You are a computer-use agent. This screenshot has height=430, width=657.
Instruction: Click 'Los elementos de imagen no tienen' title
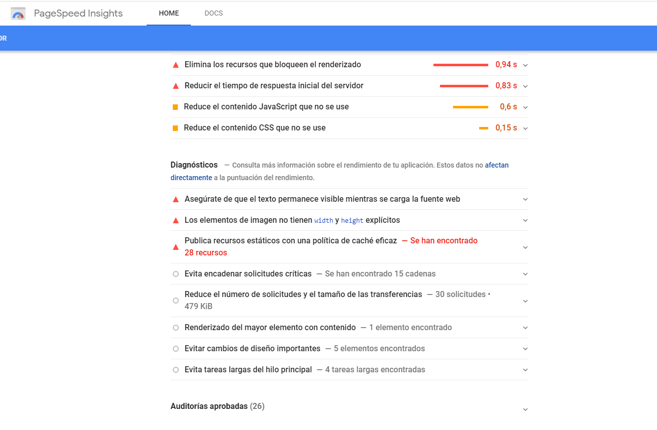pos(292,220)
